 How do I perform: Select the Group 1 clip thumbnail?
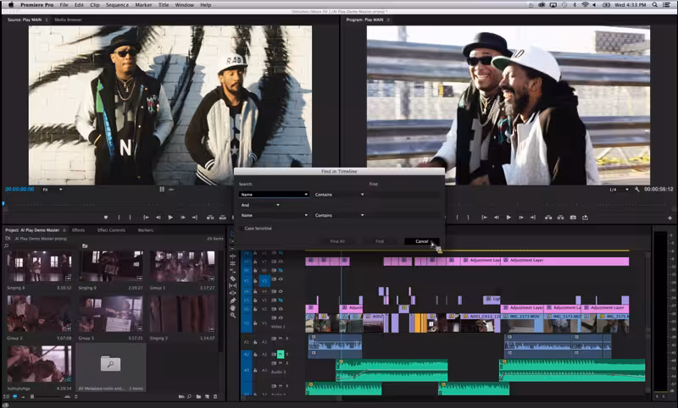pos(183,267)
